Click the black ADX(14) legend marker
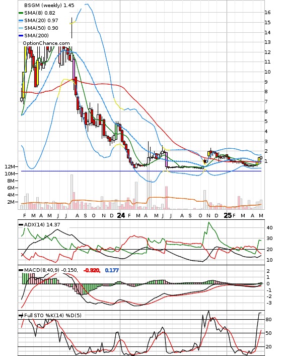Viewport: 285px width, 356px height. [x=21, y=225]
